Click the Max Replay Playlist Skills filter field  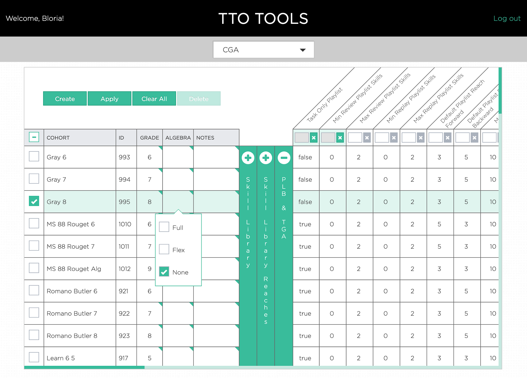point(409,138)
